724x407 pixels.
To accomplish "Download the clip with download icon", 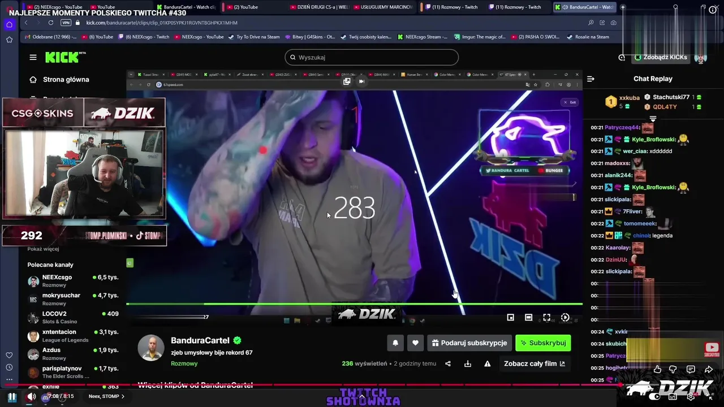I will coord(468,363).
